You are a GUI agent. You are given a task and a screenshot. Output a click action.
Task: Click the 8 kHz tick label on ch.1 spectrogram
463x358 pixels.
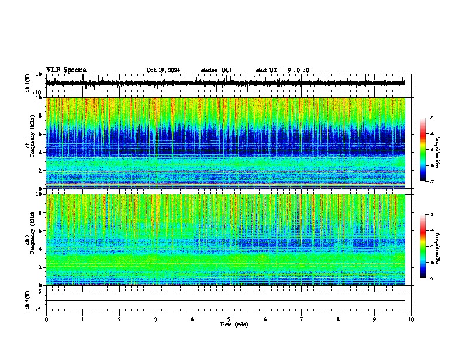tap(41, 116)
